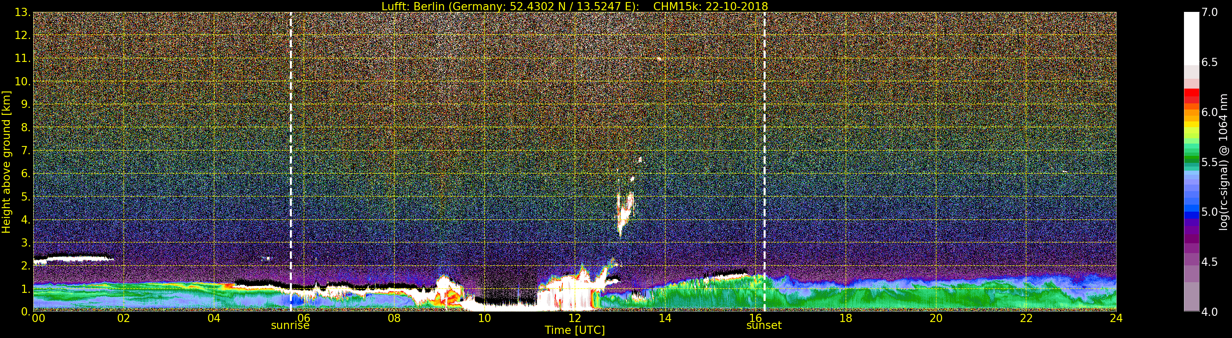Viewport: 1232px width, 338px height.
Task: Click the height axis tick '2.'
Action: click(25, 266)
